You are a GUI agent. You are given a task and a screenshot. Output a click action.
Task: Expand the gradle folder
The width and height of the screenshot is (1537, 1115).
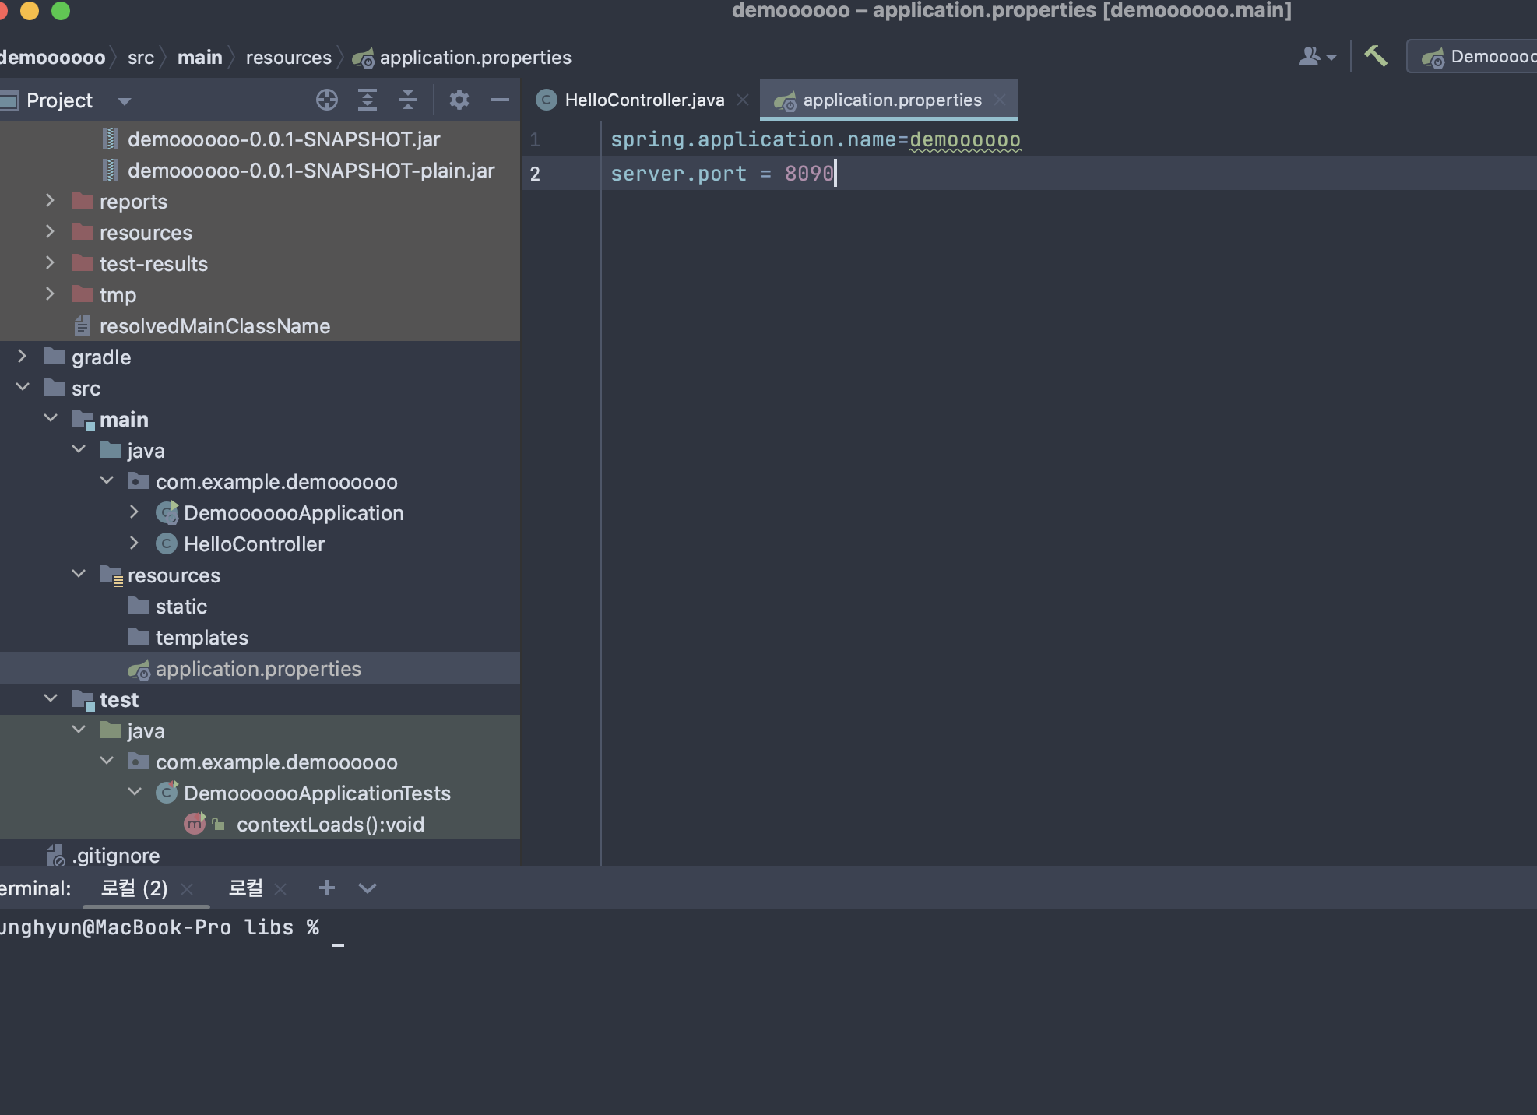pyautogui.click(x=23, y=357)
